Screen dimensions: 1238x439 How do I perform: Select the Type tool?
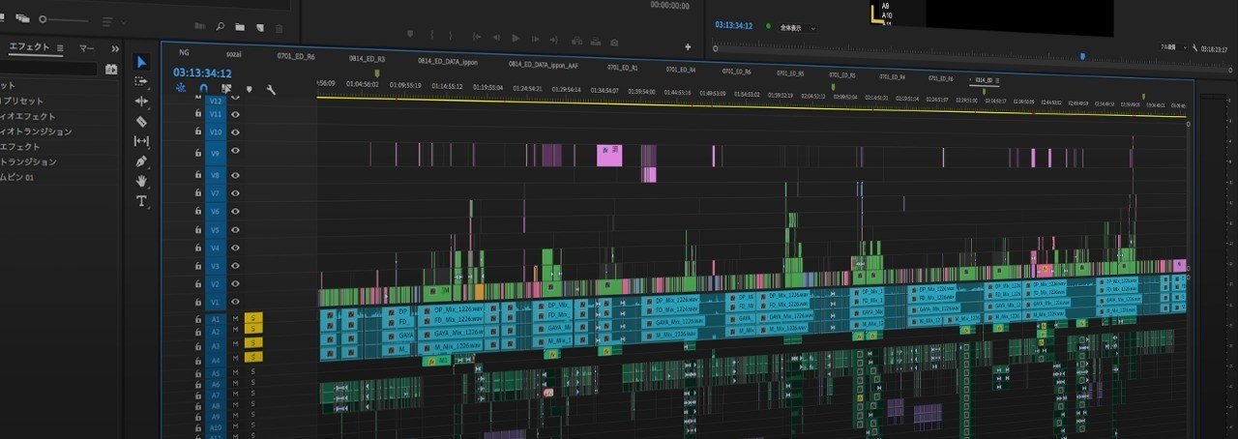click(x=142, y=201)
